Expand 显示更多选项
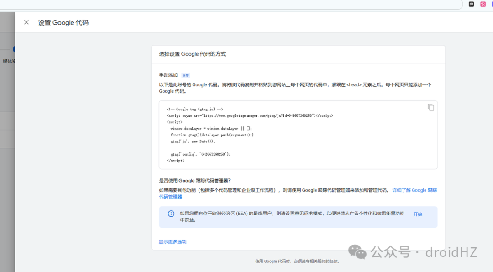 point(173,241)
